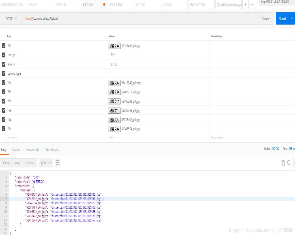
Task: Click the Send button
Action: tap(282, 19)
